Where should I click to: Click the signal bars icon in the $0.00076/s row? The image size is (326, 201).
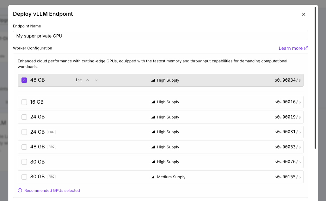click(x=153, y=162)
